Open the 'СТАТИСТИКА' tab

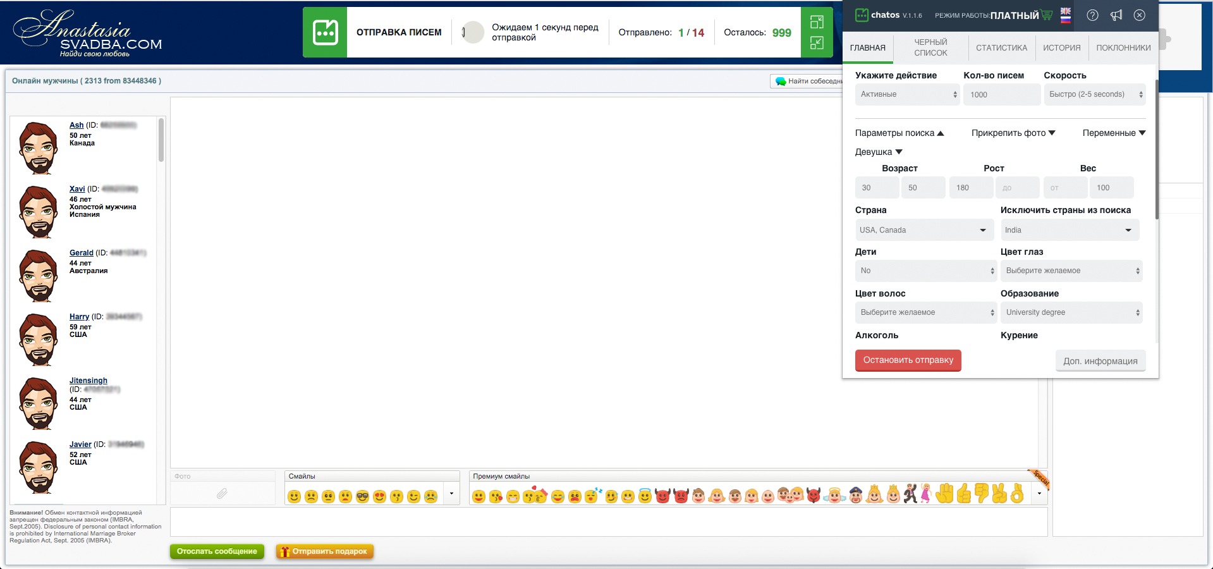(1001, 47)
